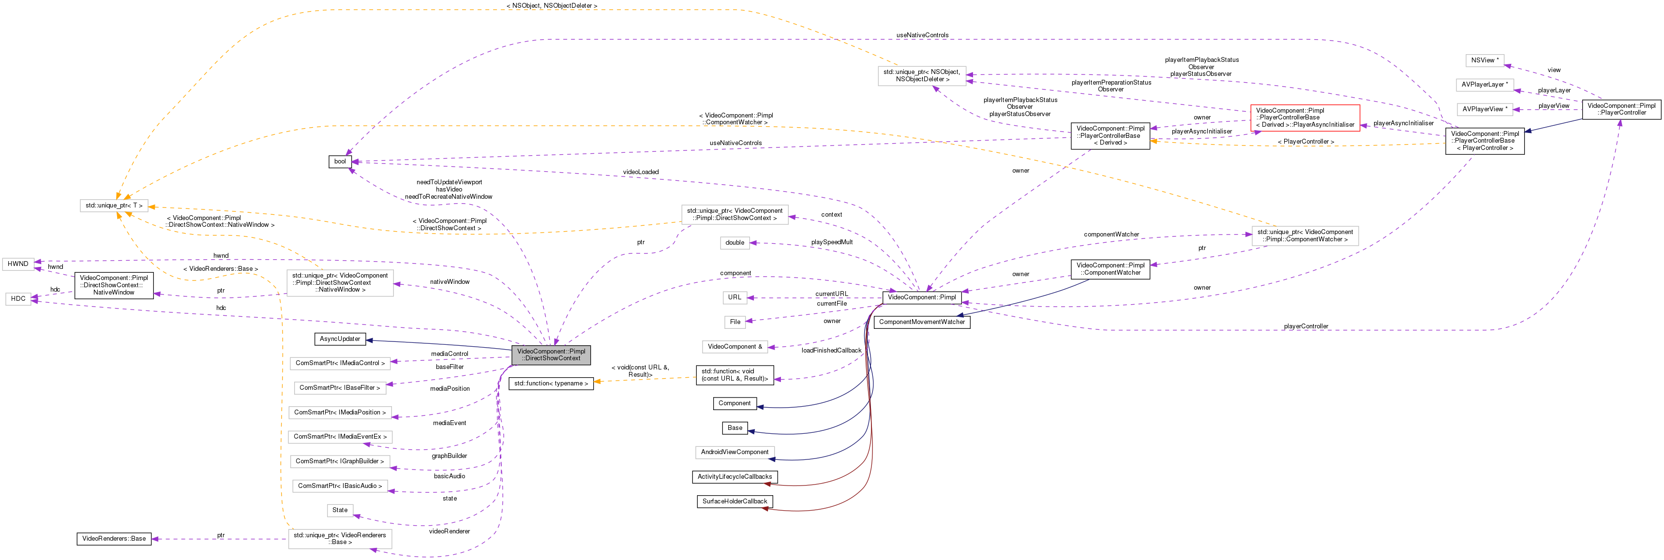Open the AsyncUpdater class node
The height and width of the screenshot is (560, 1664).
tap(340, 339)
